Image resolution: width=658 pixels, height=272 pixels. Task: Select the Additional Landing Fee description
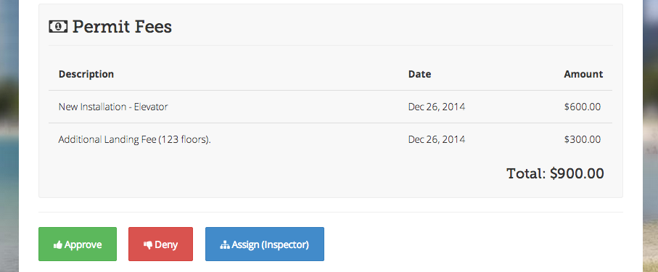[135, 139]
